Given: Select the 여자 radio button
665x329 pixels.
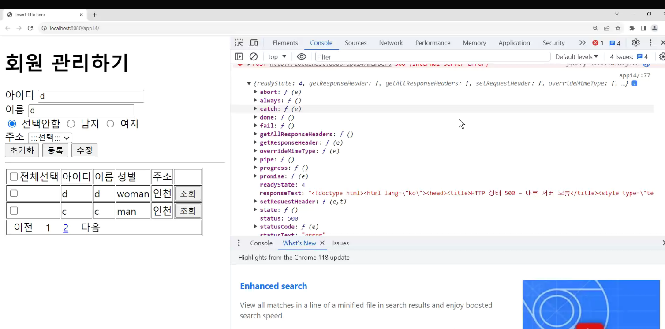Looking at the screenshot, I should point(110,123).
